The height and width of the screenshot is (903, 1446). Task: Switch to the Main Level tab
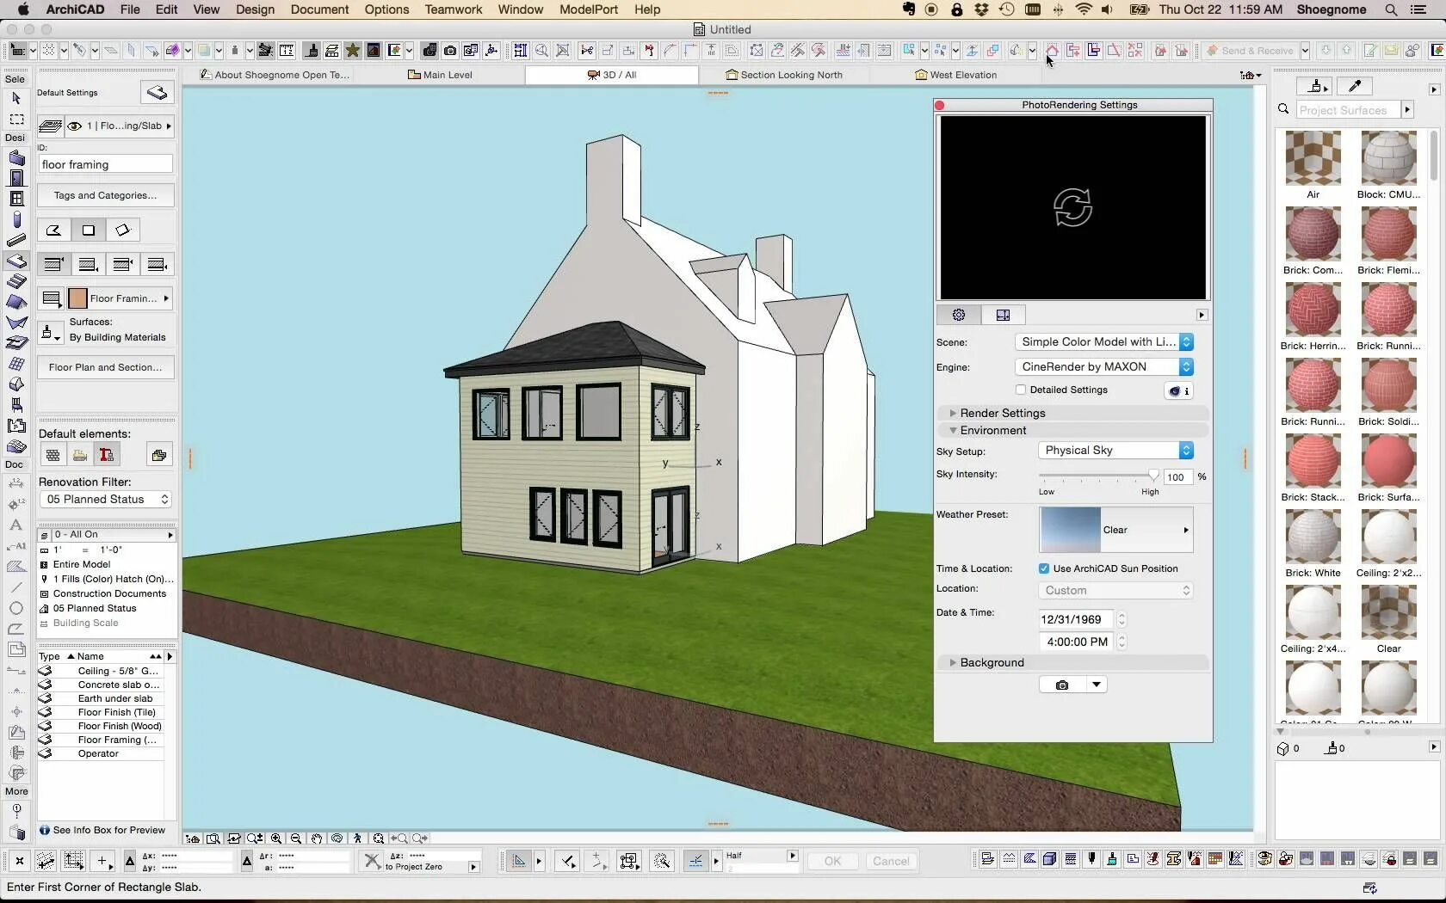[440, 75]
